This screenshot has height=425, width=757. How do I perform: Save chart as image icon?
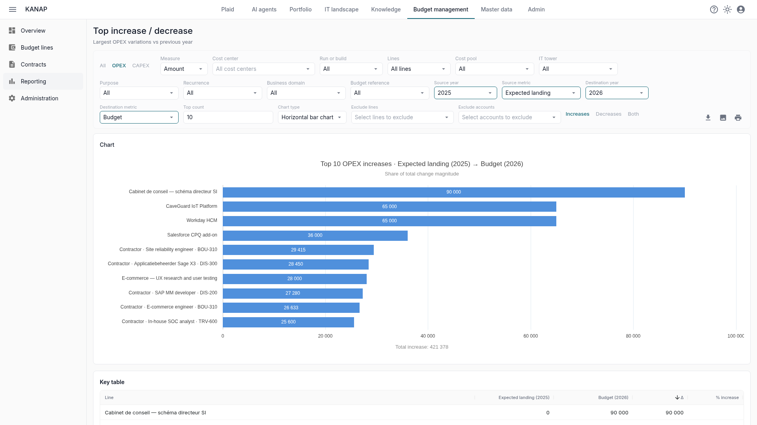pos(723,118)
